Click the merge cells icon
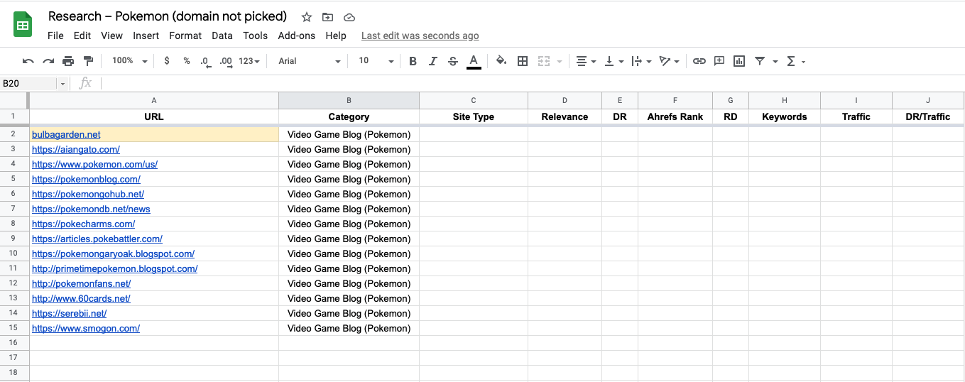This screenshot has height=382, width=965. [x=544, y=61]
